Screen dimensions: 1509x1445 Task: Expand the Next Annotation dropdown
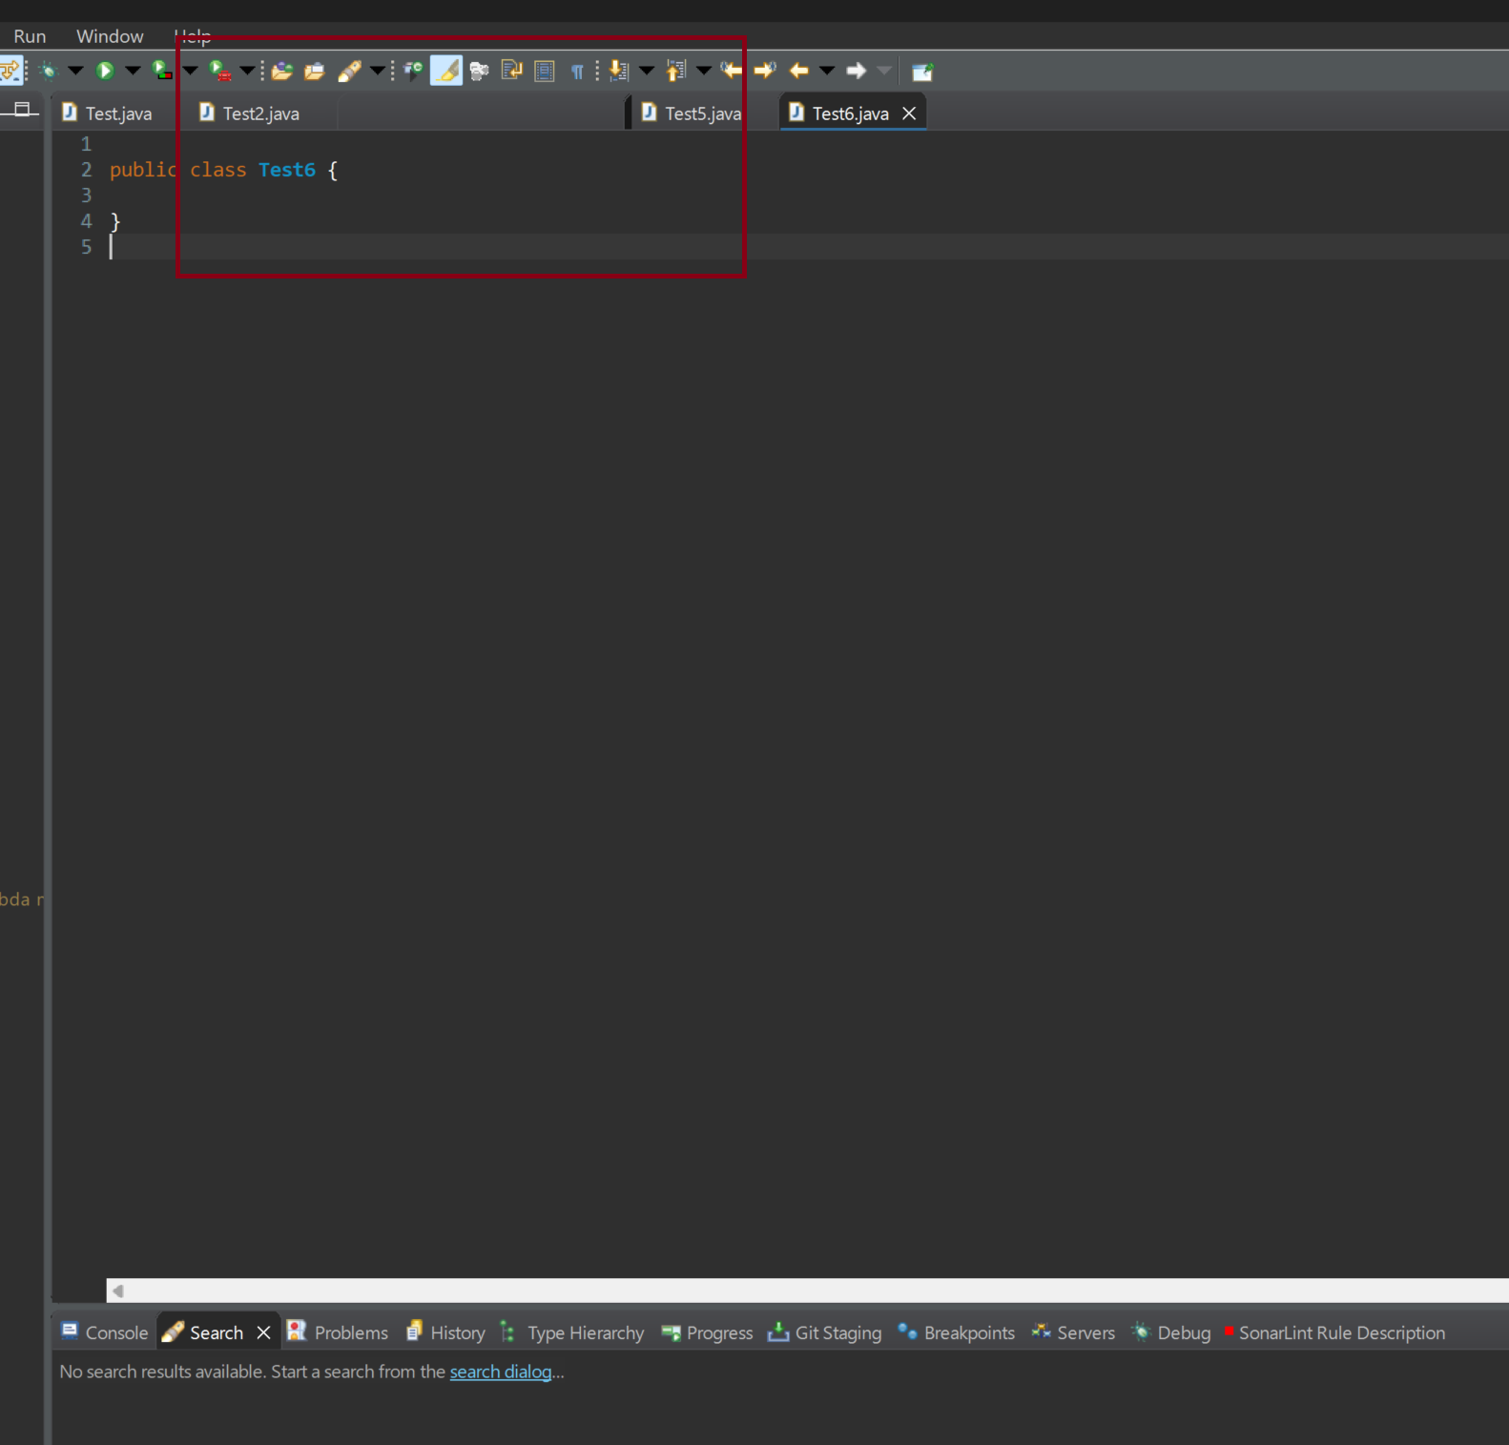point(647,71)
